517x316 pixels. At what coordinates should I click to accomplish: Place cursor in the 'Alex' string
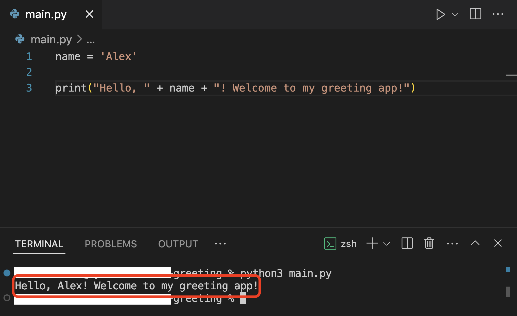pos(118,57)
